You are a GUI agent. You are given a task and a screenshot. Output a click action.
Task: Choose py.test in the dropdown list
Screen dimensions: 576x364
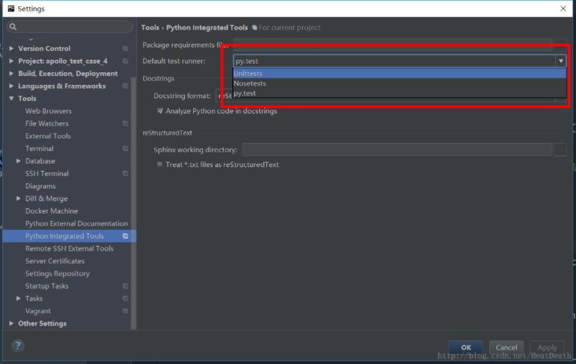400,94
